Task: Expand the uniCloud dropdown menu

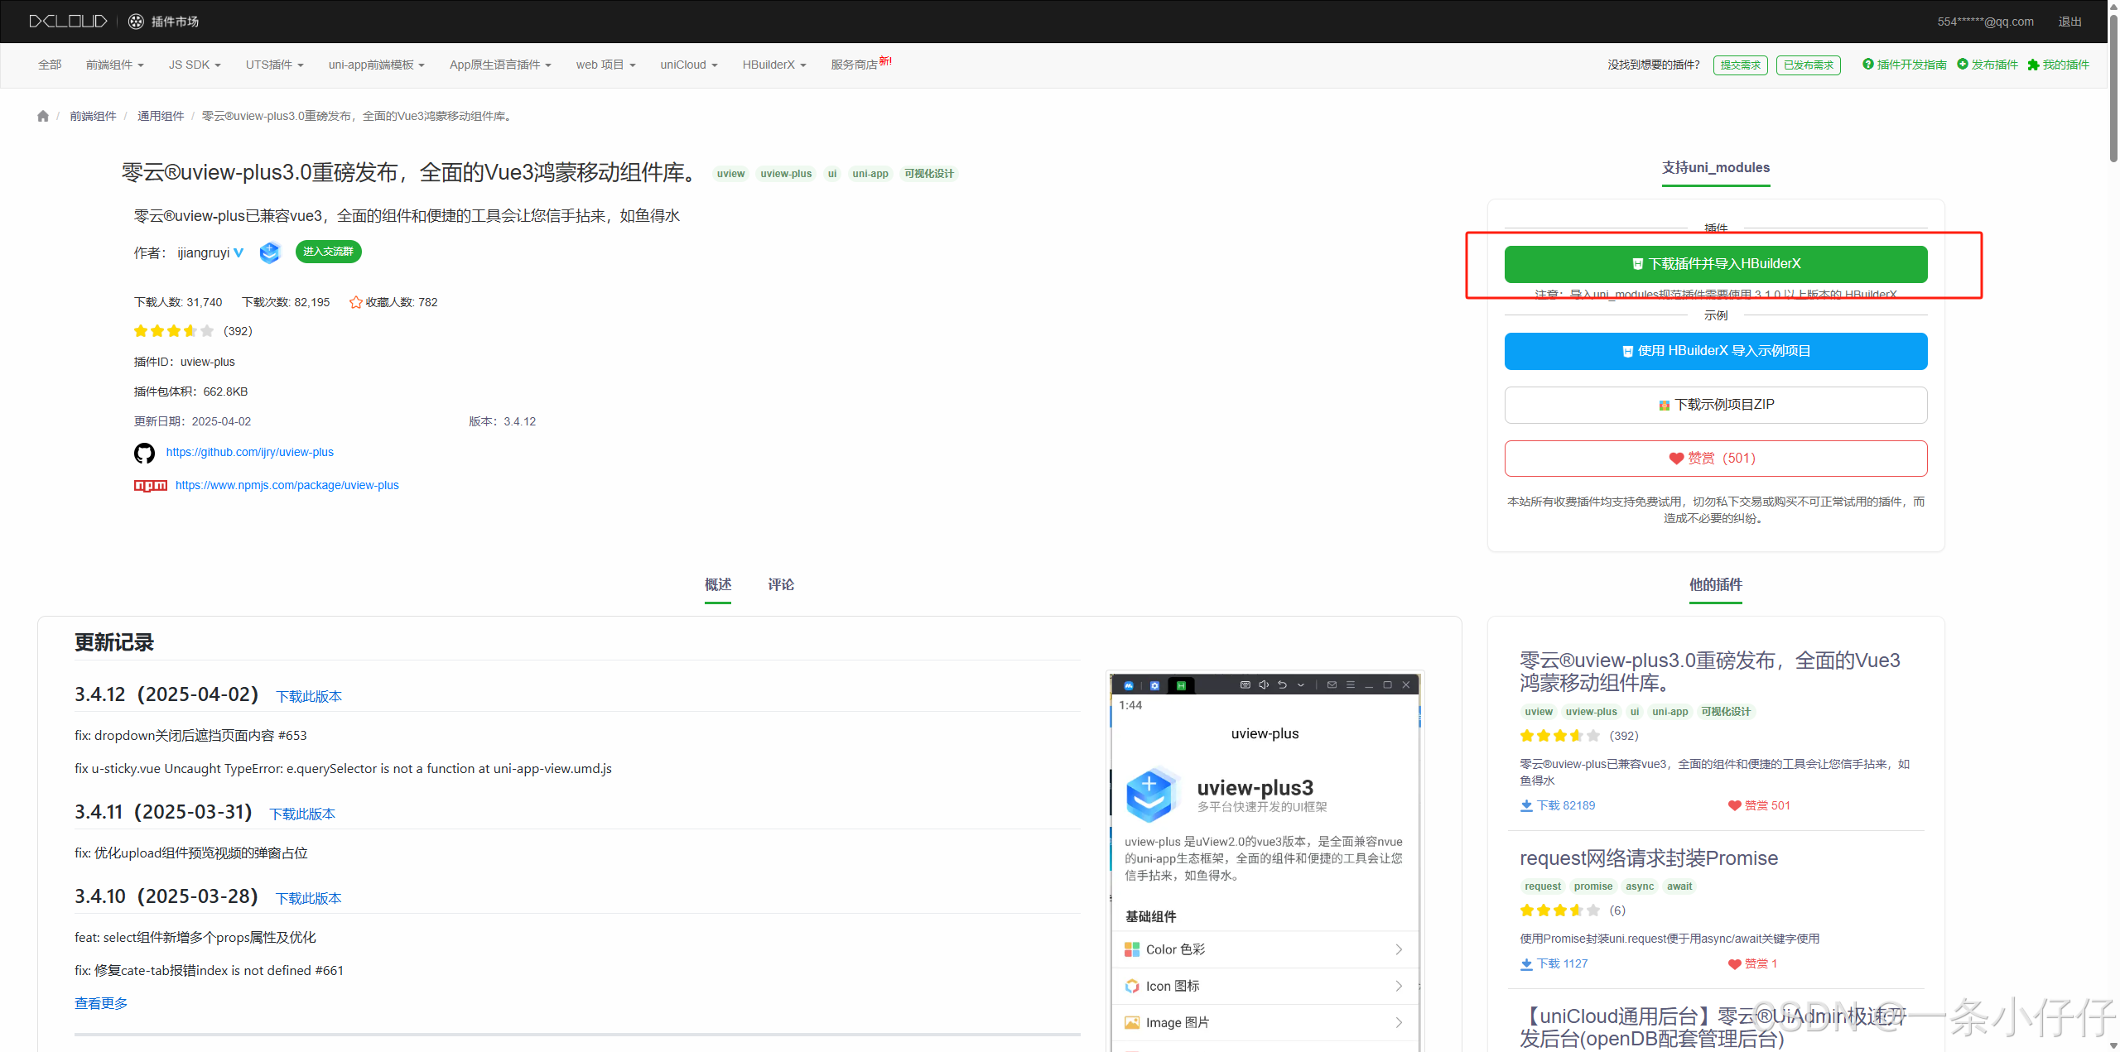Action: click(688, 65)
